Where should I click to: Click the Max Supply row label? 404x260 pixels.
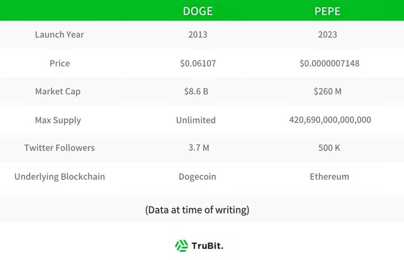pos(58,120)
